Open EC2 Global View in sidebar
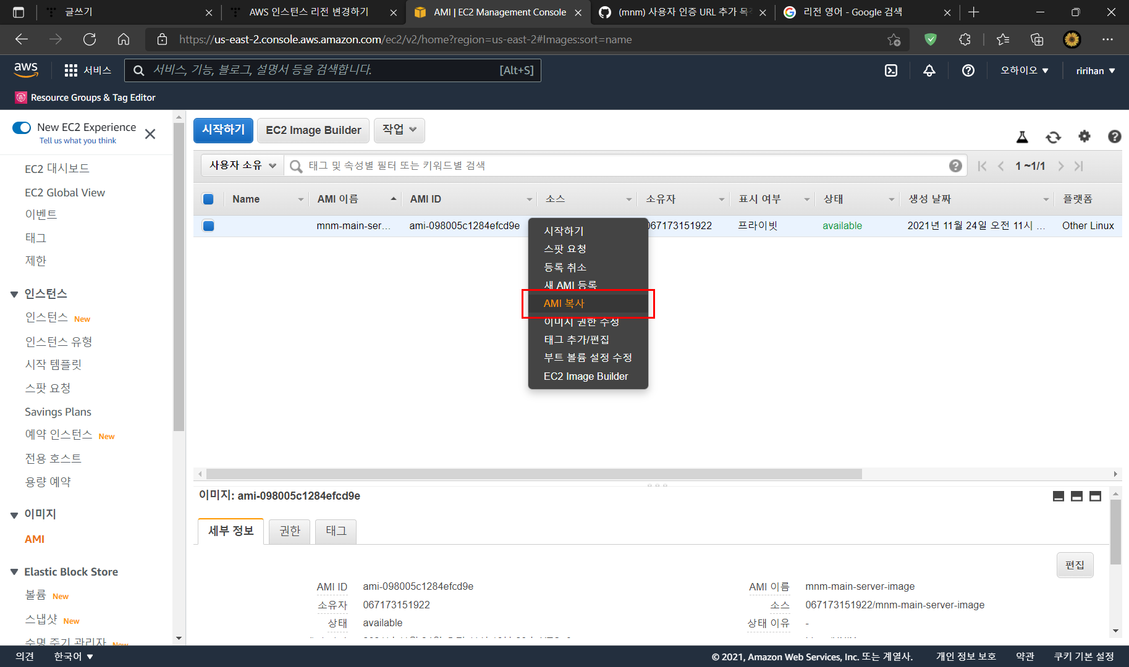 coord(65,193)
